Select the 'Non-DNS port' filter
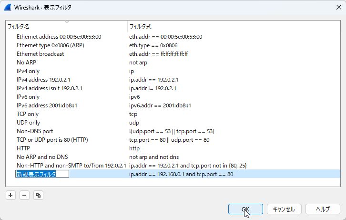This screenshot has height=220, width=346. [35, 131]
